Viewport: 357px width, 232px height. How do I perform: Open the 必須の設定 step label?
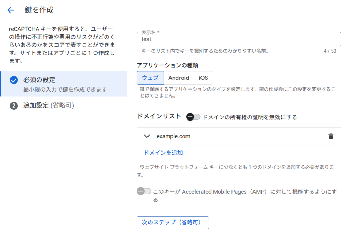tap(39, 80)
